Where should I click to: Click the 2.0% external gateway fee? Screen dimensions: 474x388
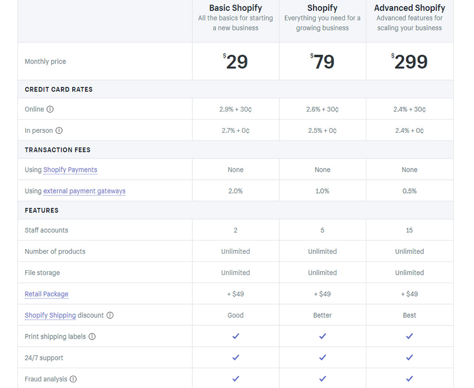click(236, 191)
